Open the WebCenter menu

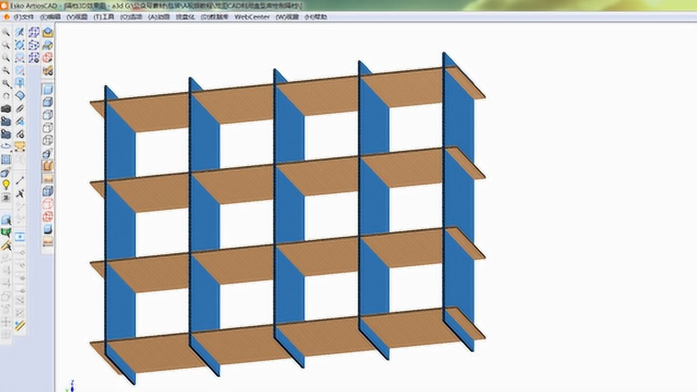[x=256, y=17]
